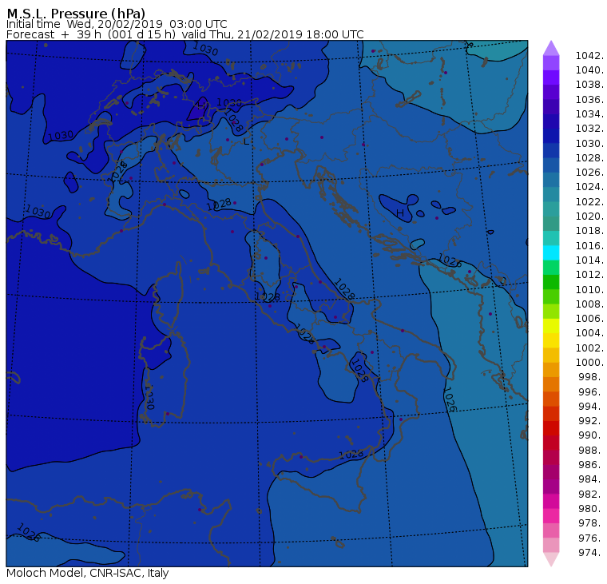This screenshot has height=584, width=607.
Task: Pick the legend value "1022."
Action: coord(589,202)
